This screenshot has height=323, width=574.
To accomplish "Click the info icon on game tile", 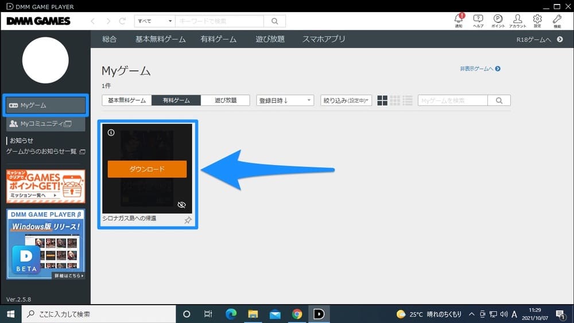I will pos(111,133).
